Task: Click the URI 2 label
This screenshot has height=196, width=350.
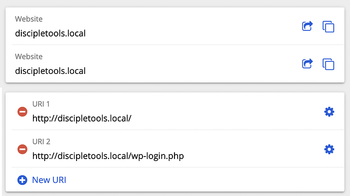Action: tap(41, 142)
